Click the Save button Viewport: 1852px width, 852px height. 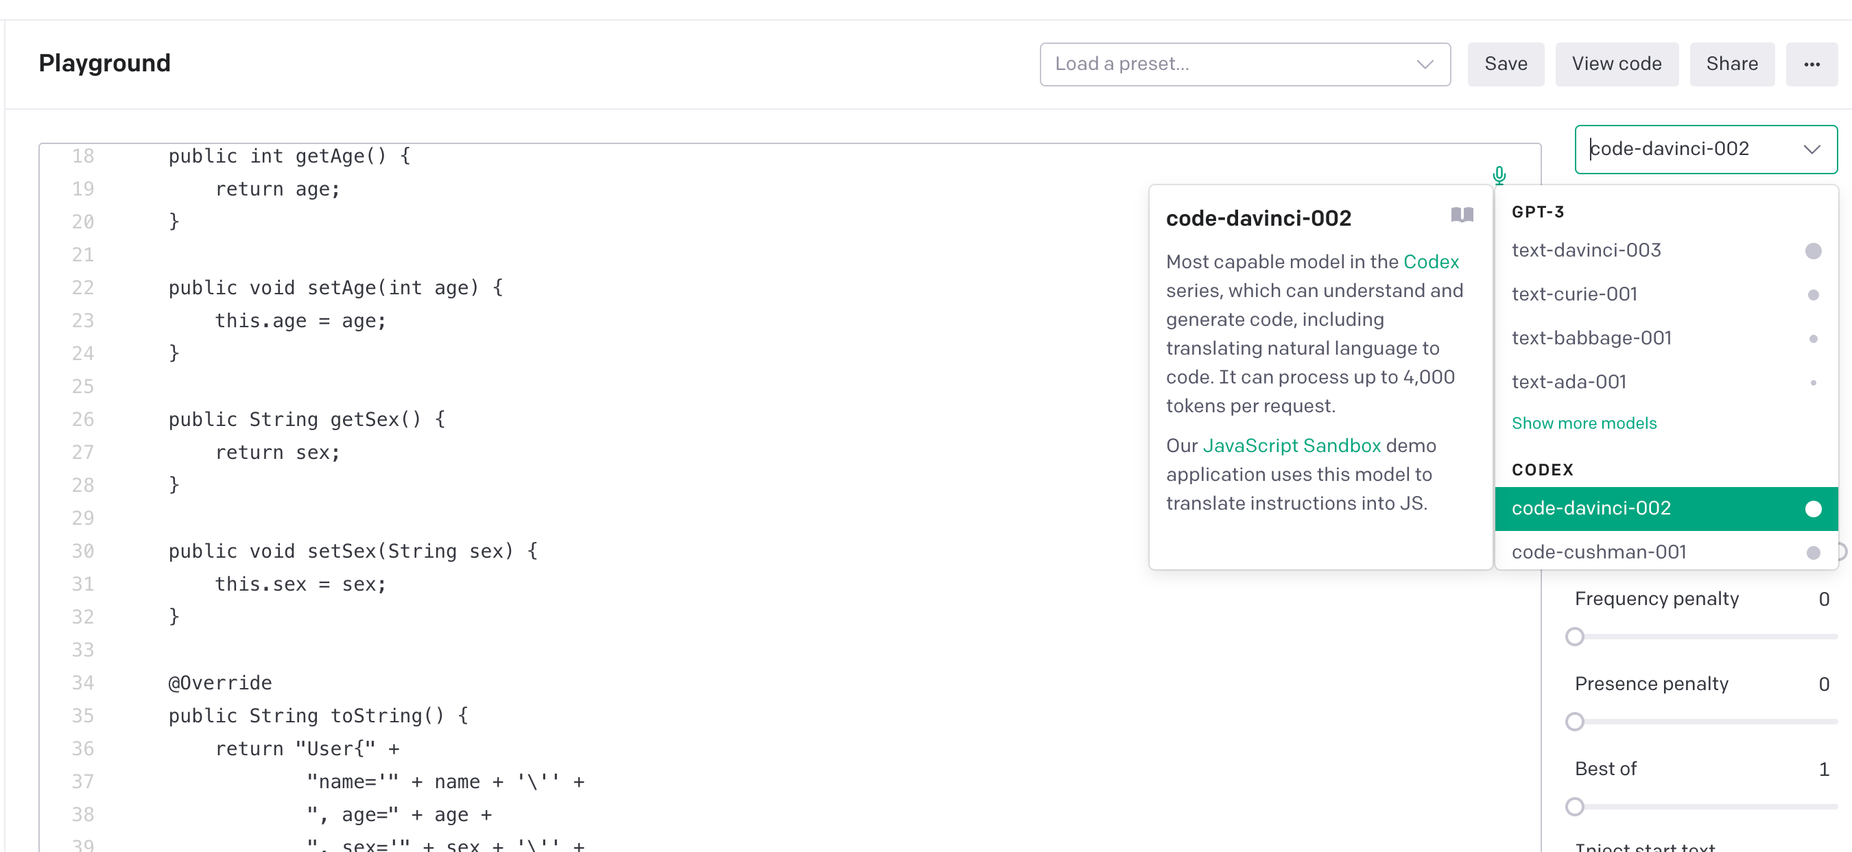pyautogui.click(x=1506, y=64)
